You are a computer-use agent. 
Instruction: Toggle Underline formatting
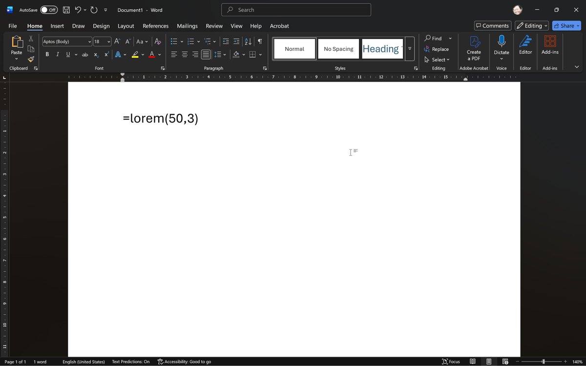click(68, 54)
